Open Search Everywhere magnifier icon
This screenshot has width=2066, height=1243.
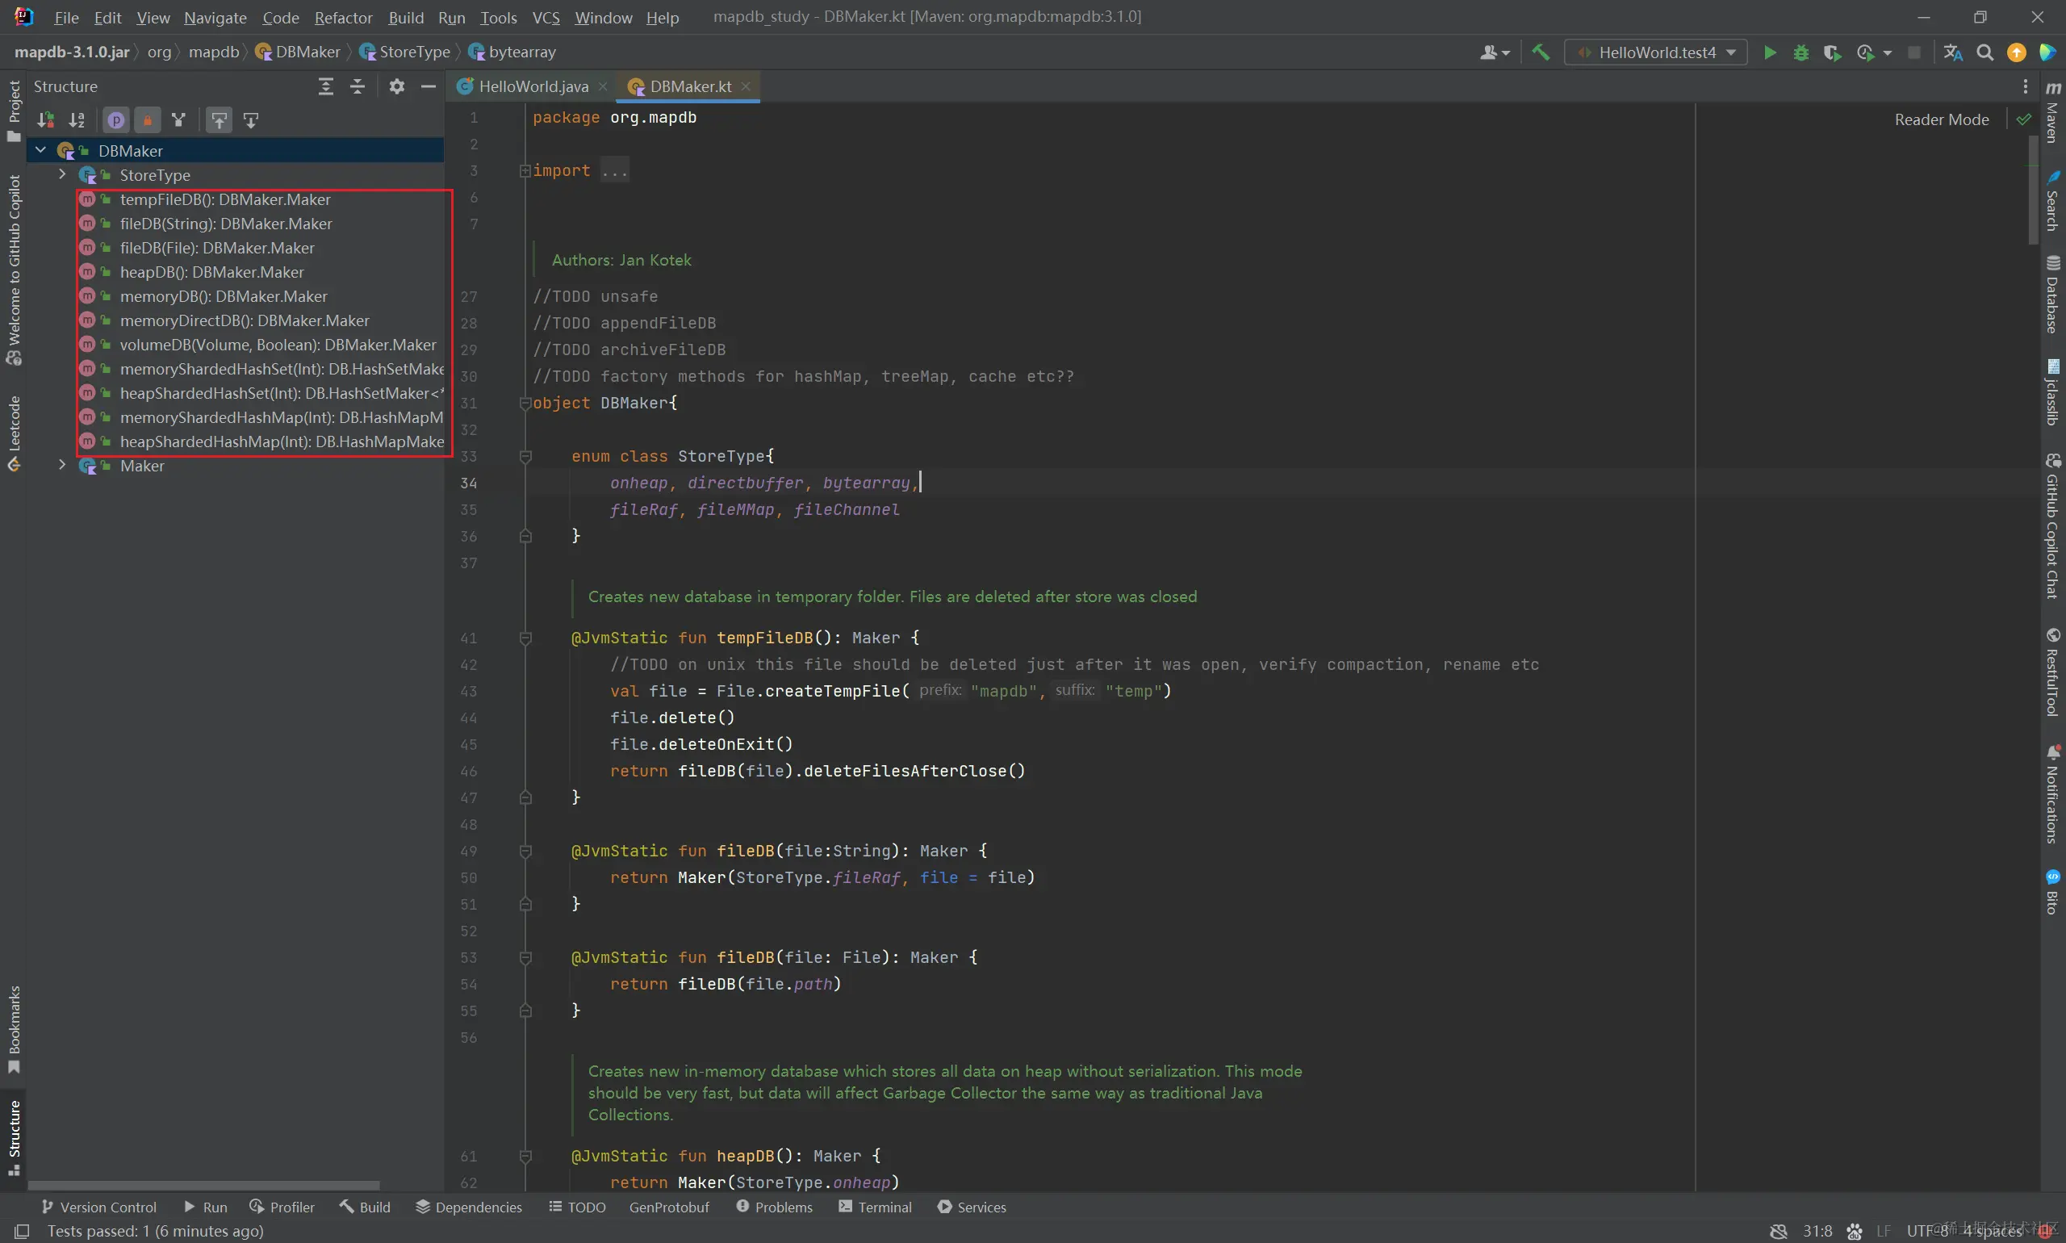pyautogui.click(x=1984, y=52)
